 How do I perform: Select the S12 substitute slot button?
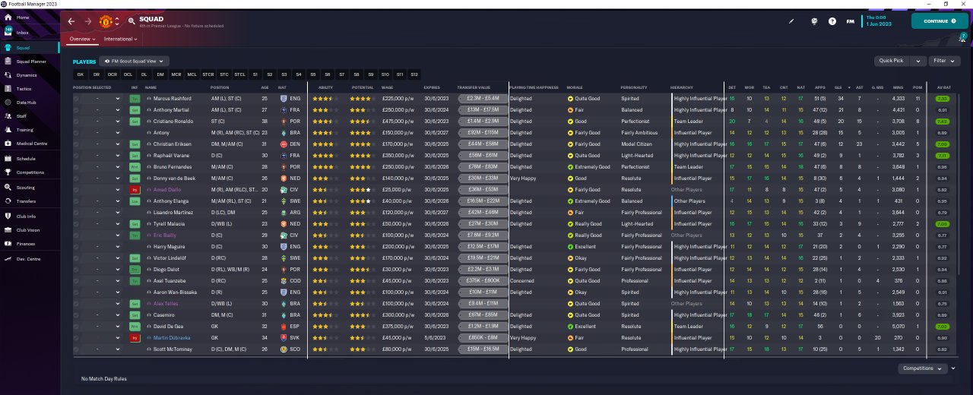[x=414, y=74]
